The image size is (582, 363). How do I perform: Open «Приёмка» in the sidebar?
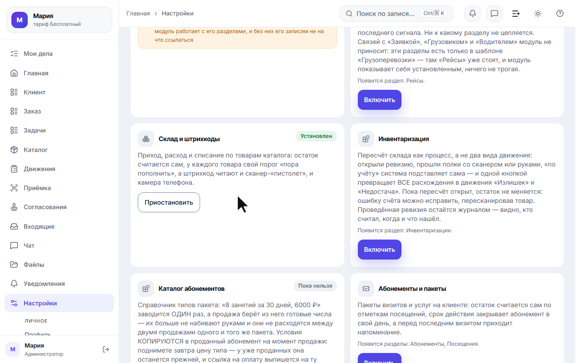pos(59,188)
